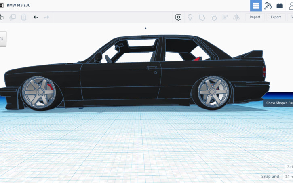
Task: Click the Paste clipboard icon
Action: click(x=2, y=17)
